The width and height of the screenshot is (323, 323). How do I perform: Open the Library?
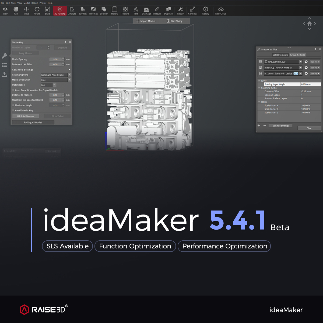click(x=206, y=11)
